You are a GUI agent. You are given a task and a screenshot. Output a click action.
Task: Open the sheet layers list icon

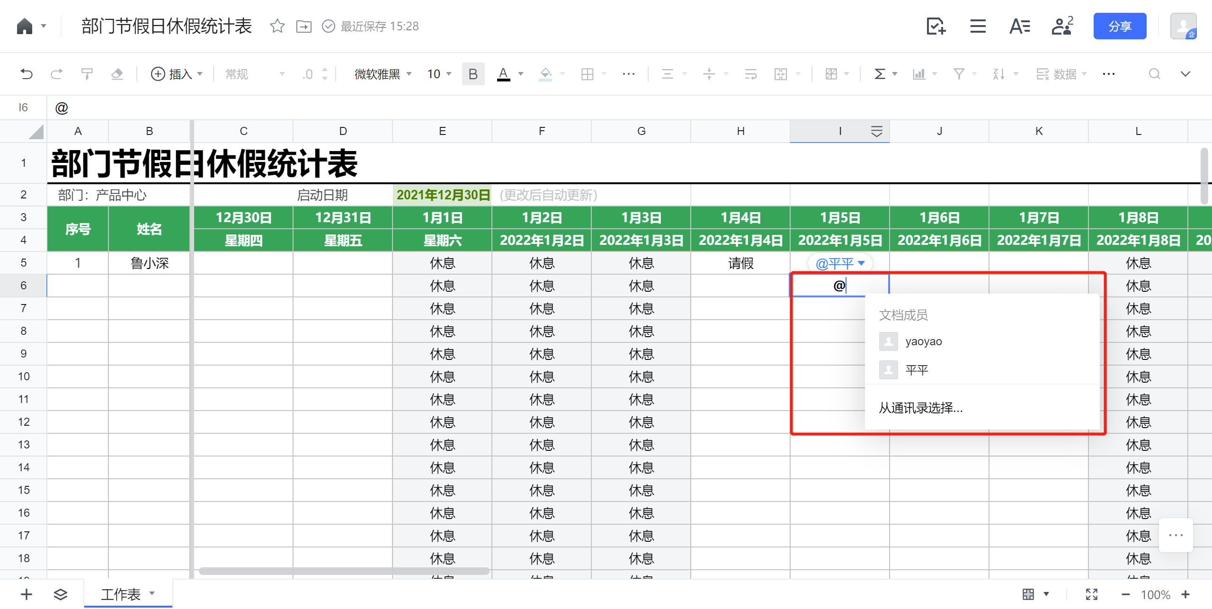click(60, 594)
